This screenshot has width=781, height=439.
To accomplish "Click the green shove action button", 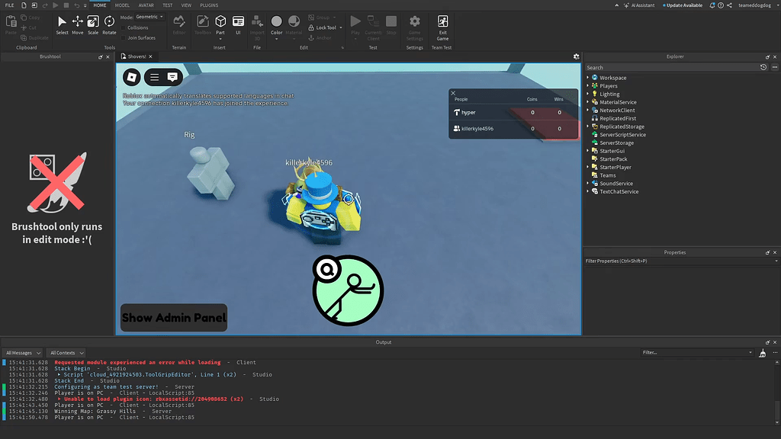I will pyautogui.click(x=348, y=290).
